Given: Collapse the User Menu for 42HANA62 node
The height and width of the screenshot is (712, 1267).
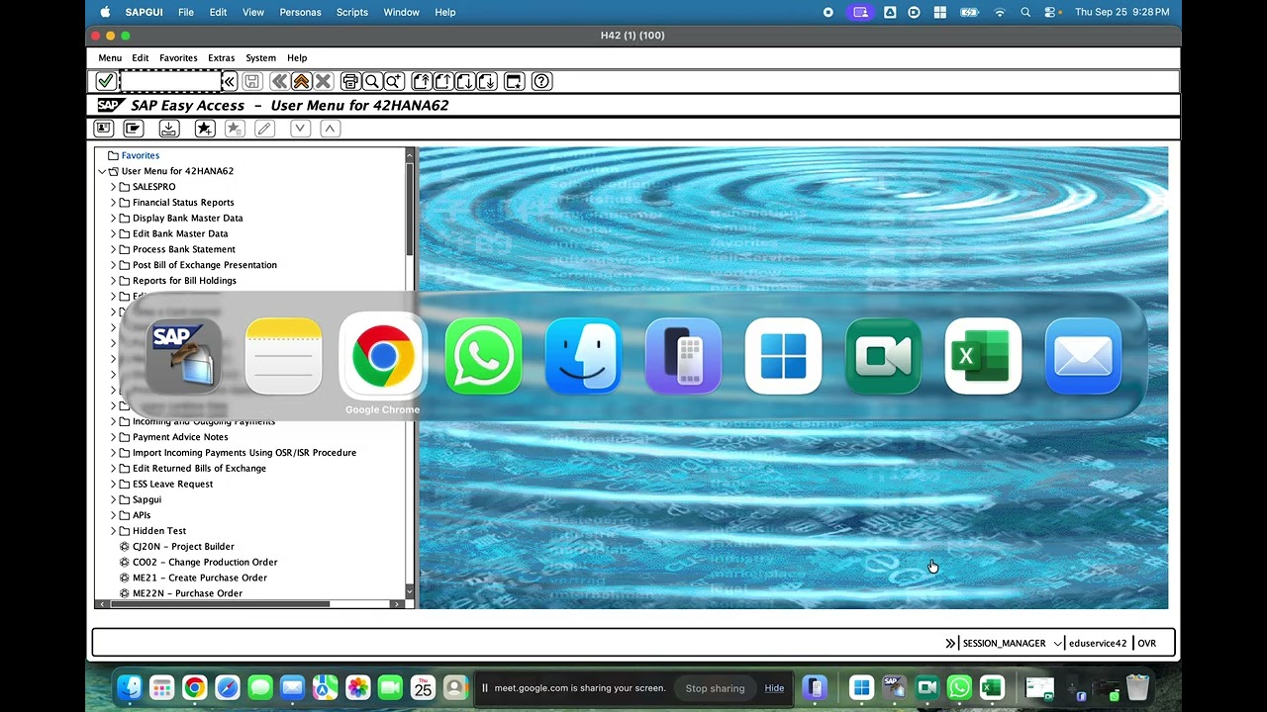Looking at the screenshot, I should pos(102,171).
